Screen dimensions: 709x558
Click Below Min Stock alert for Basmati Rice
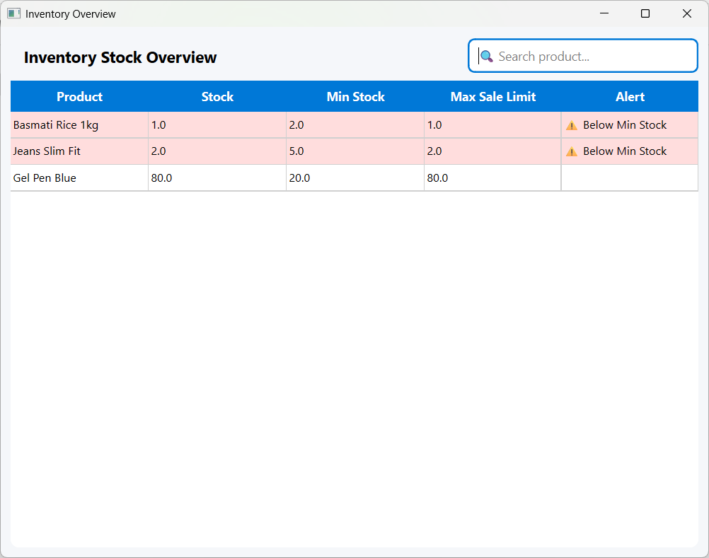(x=625, y=125)
